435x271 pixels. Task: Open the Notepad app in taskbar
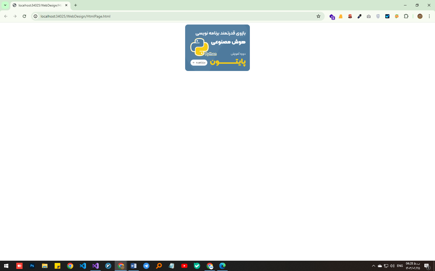coord(172,266)
